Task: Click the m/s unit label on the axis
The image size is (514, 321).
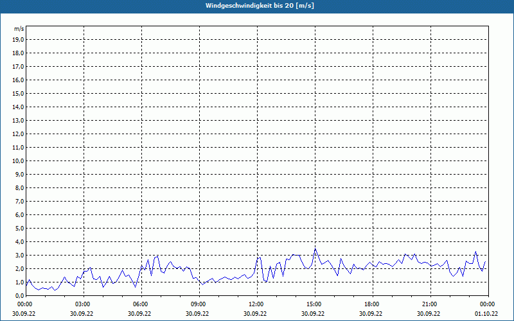Action: (x=19, y=29)
